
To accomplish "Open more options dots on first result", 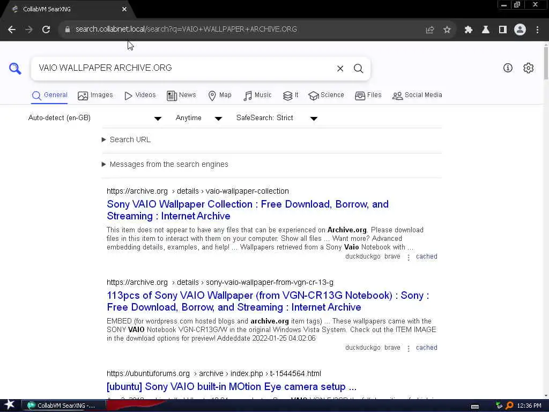I will pyautogui.click(x=408, y=257).
